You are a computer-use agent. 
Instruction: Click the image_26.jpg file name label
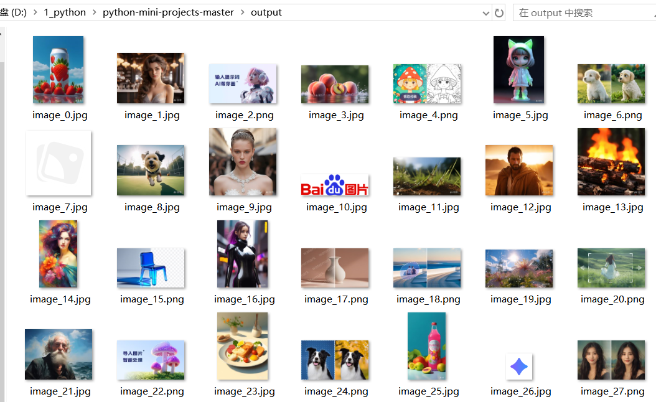click(x=521, y=391)
